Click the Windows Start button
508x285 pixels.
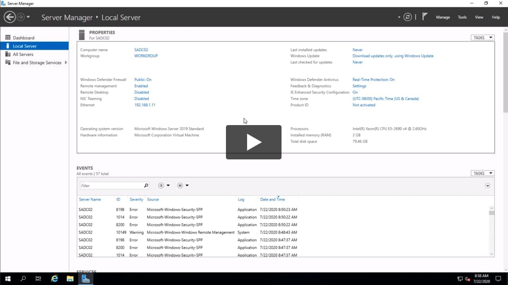[8, 278]
